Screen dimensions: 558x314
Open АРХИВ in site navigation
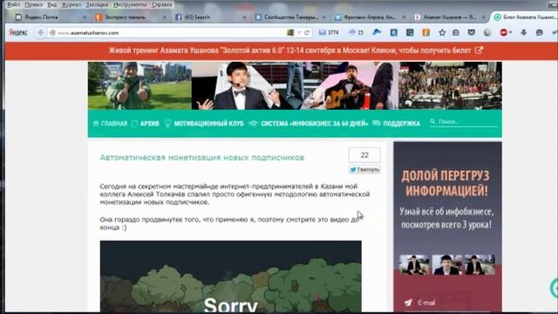coord(146,123)
